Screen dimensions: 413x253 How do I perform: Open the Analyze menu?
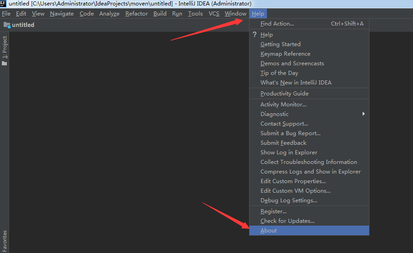click(x=109, y=14)
